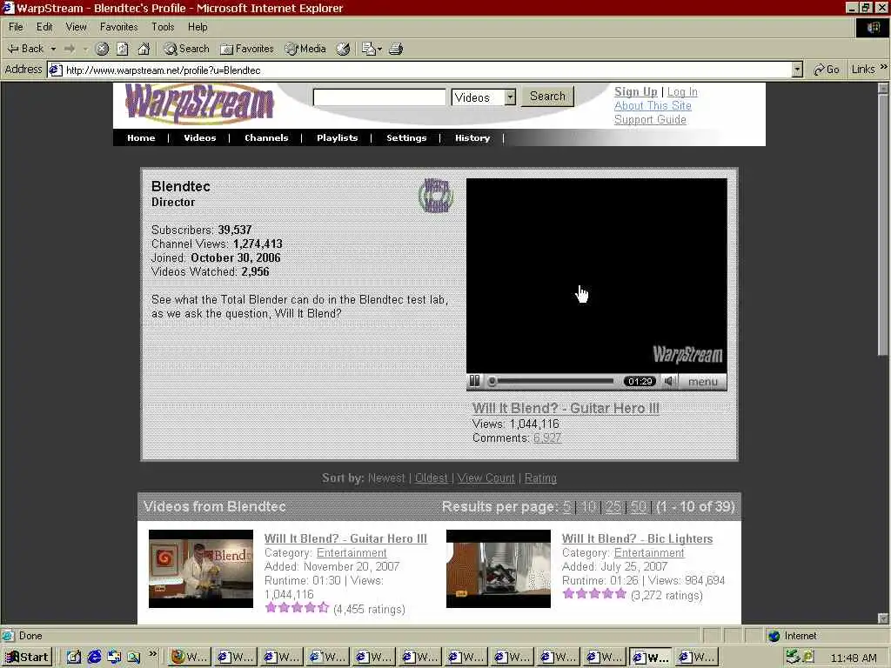The width and height of the screenshot is (891, 668).
Task: Go to the Home nav tab
Action: pos(141,137)
